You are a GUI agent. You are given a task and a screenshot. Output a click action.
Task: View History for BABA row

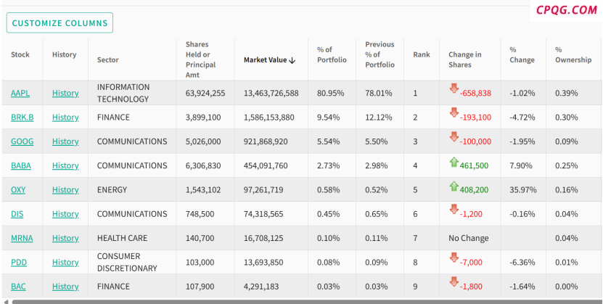tap(65, 165)
